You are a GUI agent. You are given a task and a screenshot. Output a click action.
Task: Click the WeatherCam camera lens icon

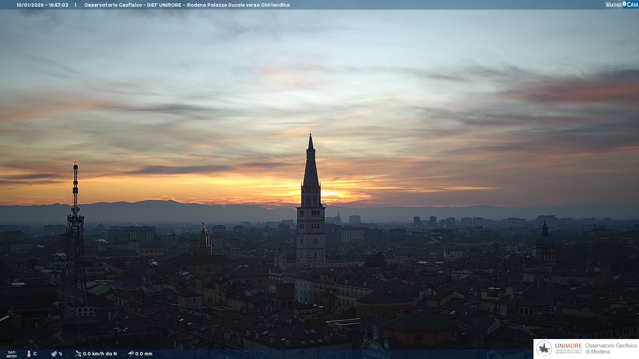624,4
